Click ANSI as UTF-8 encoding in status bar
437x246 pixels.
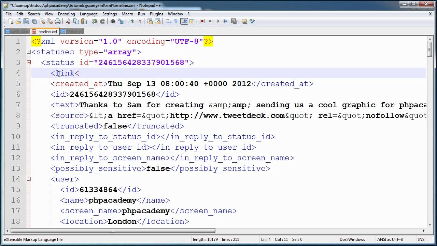390,240
